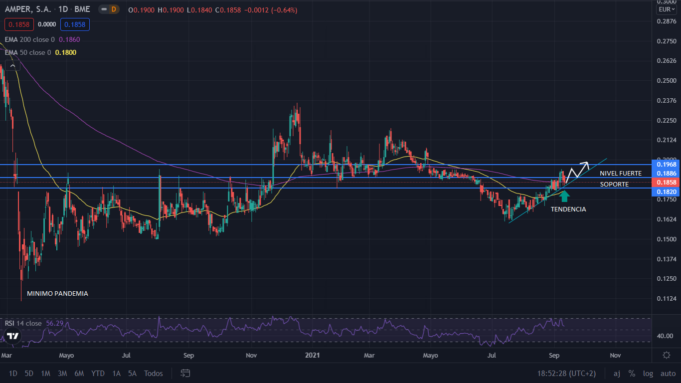This screenshot has width=681, height=383.
Task: Select the YTD time range
Action: tap(98, 373)
